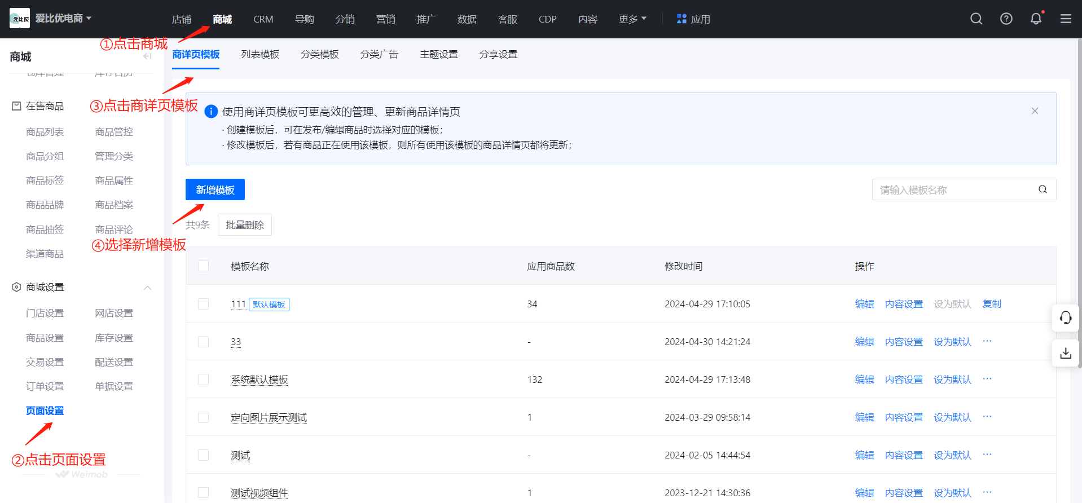Switch to the 分类广告 tab
This screenshot has height=503, width=1082.
(379, 54)
